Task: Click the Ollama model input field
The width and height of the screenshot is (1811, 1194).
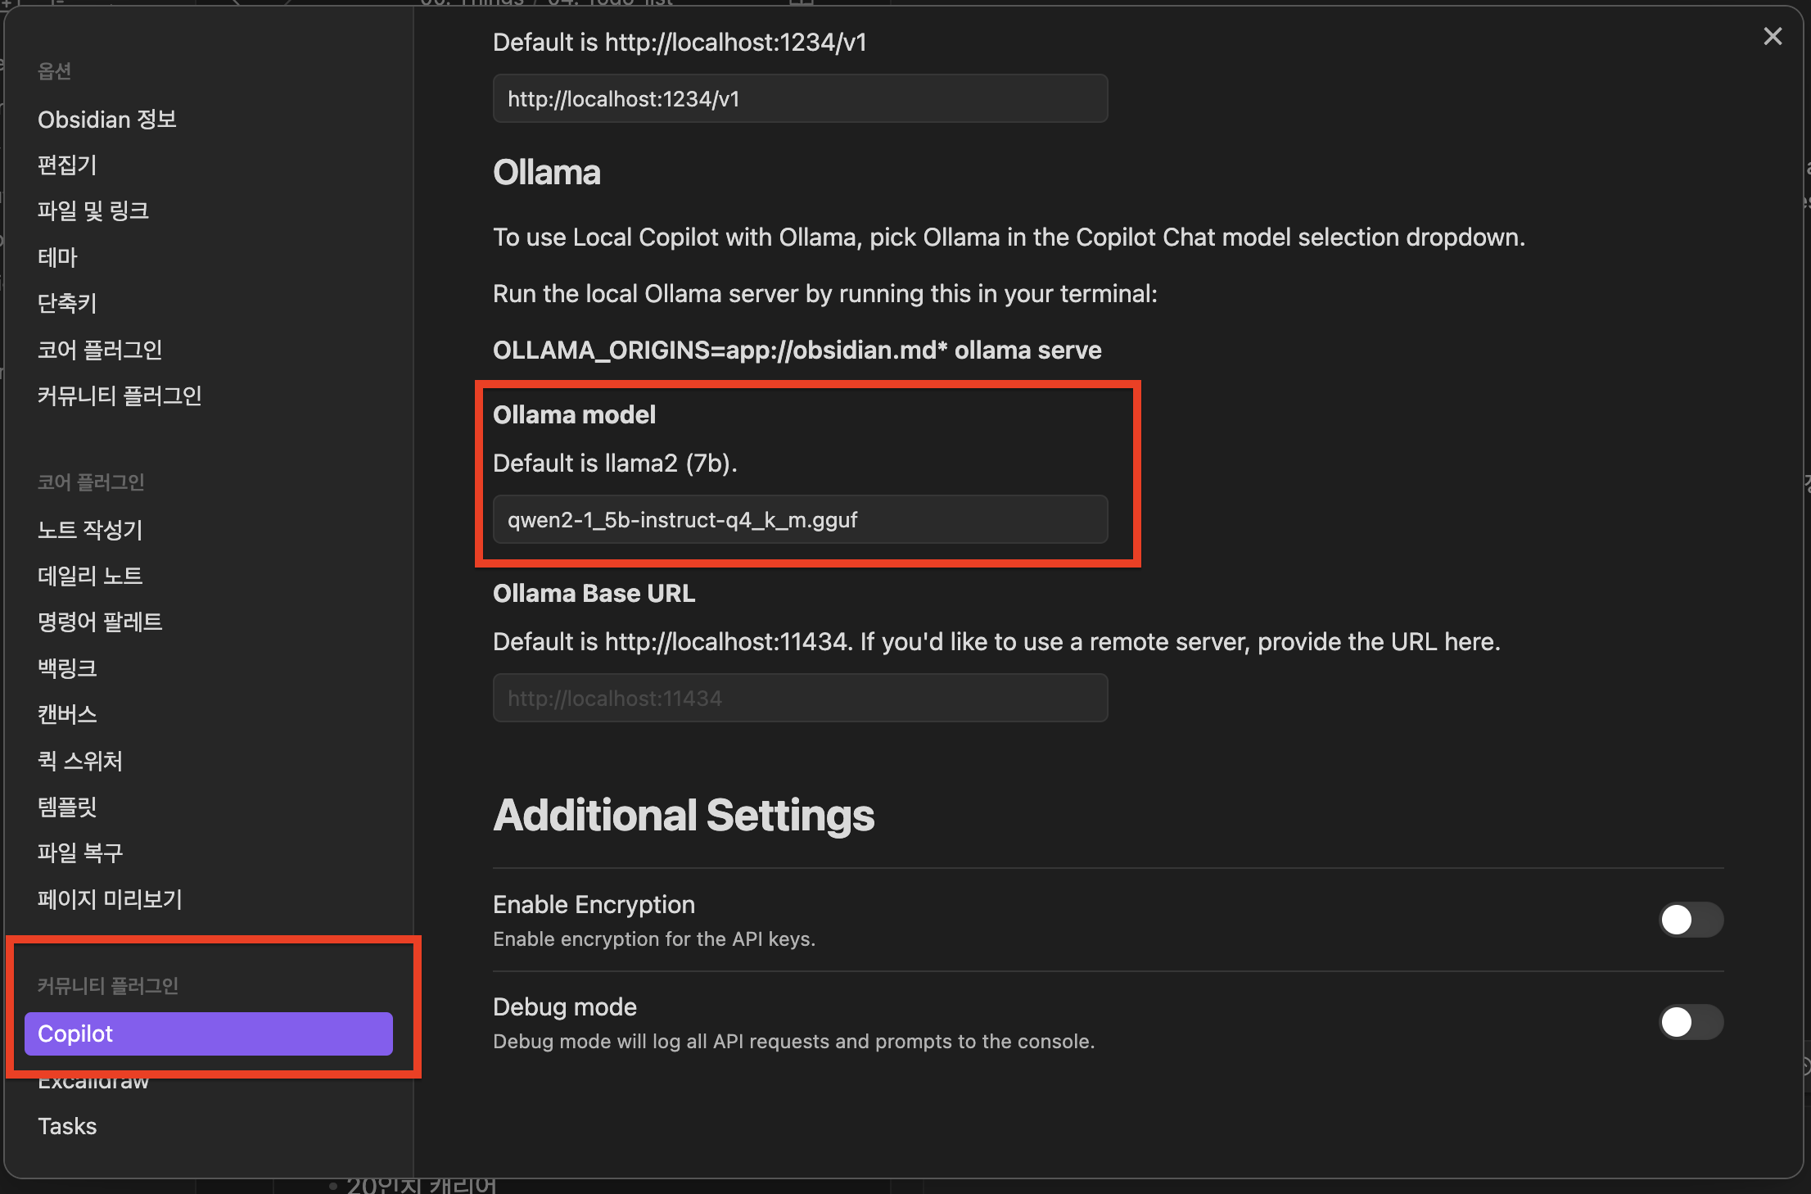Action: click(800, 520)
